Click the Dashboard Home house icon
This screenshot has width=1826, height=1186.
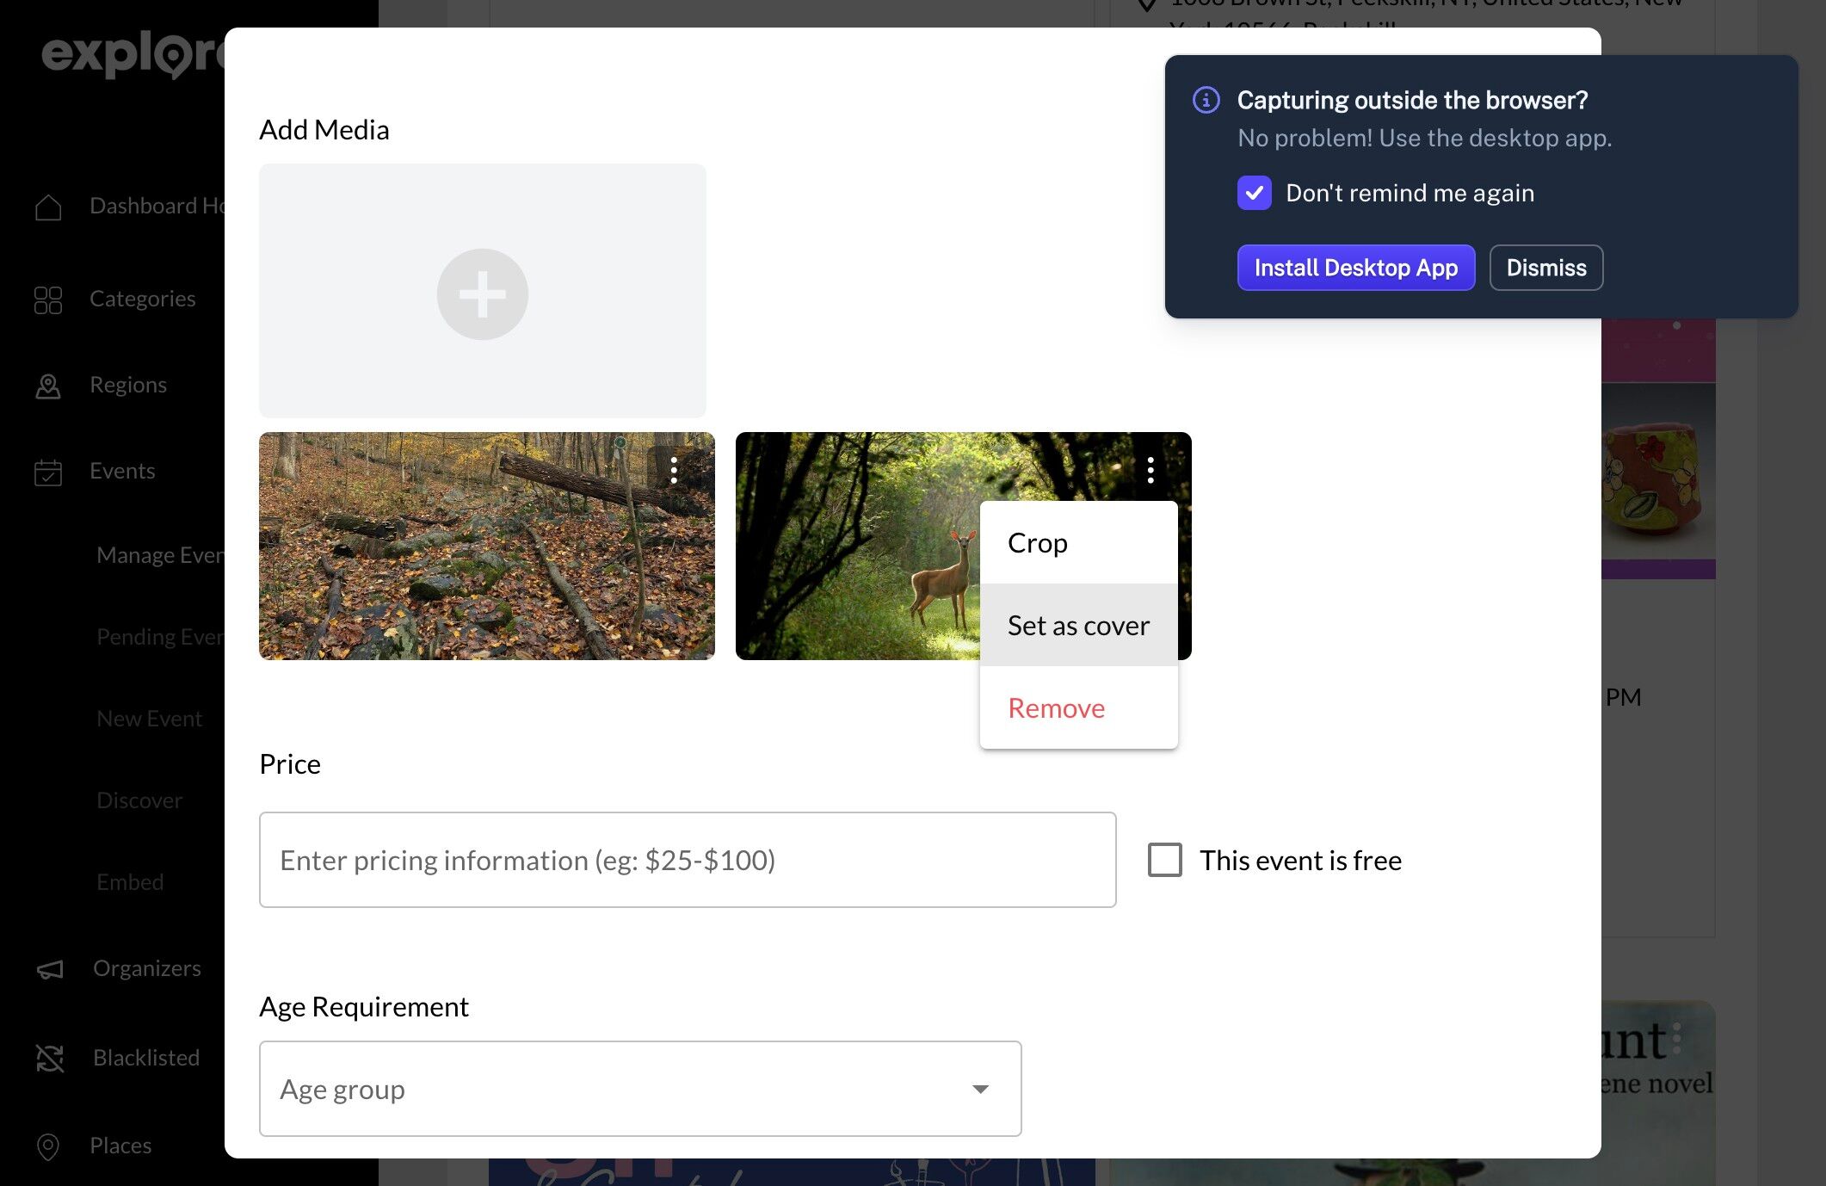48,207
